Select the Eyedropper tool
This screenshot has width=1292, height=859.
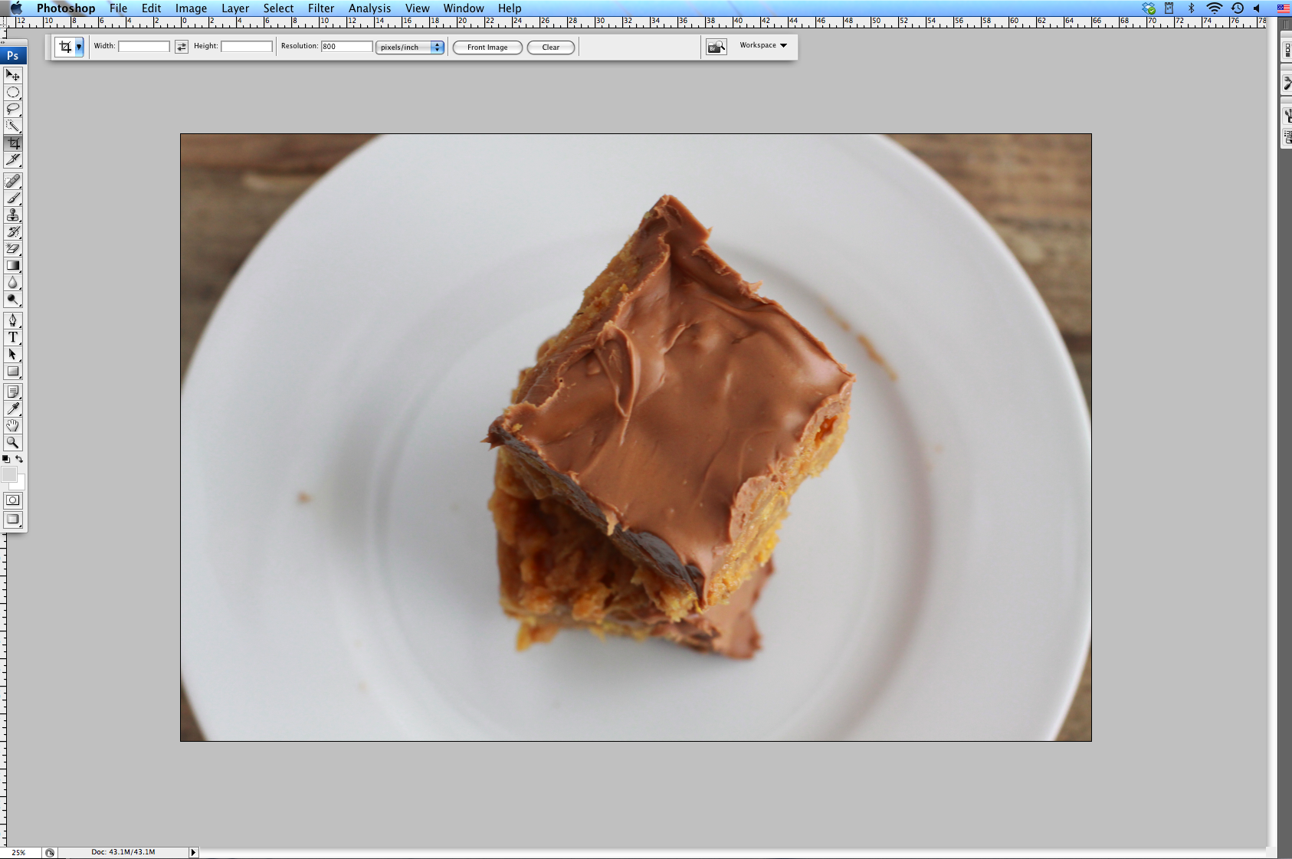point(13,408)
